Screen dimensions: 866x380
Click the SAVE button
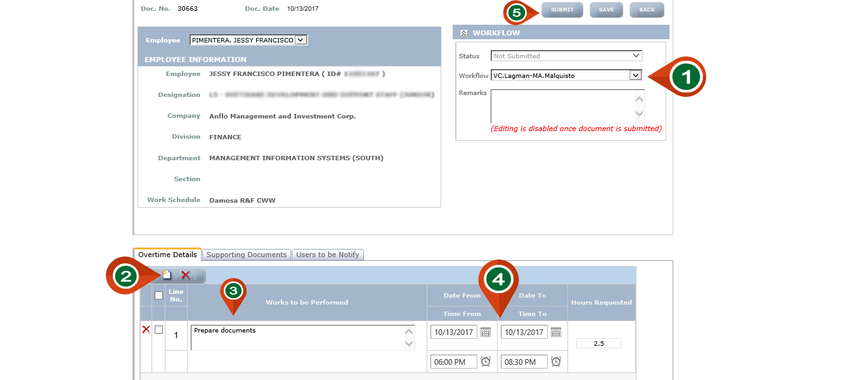pyautogui.click(x=606, y=10)
